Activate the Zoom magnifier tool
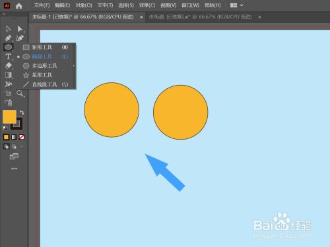This screenshot has height=247, width=330. 20,94
